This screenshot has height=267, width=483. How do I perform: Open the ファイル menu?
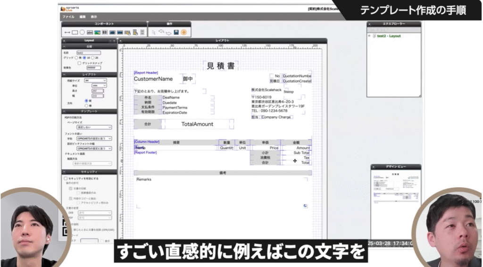pos(68,16)
